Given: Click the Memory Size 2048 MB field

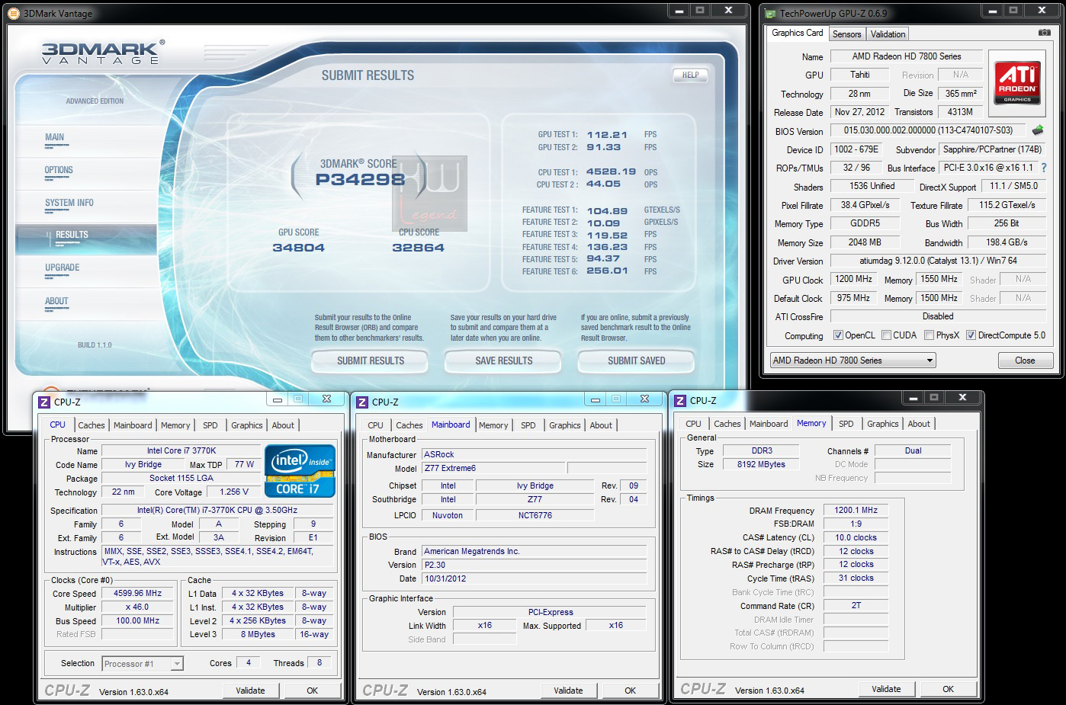Looking at the screenshot, I should click(865, 242).
